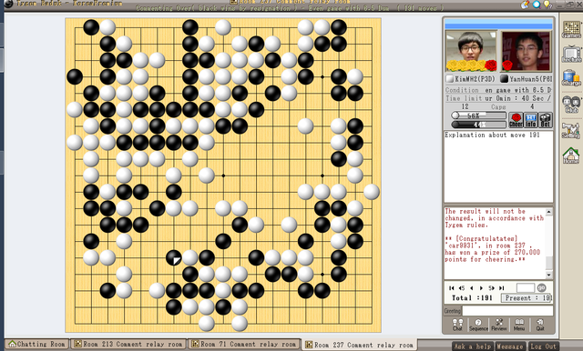Screen dimensions: 583x351
Task: Open the Message button
Action: (510, 346)
